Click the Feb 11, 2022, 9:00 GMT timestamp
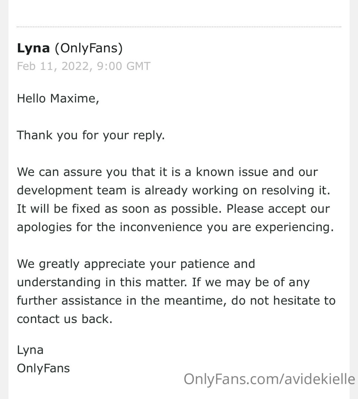 click(x=84, y=66)
